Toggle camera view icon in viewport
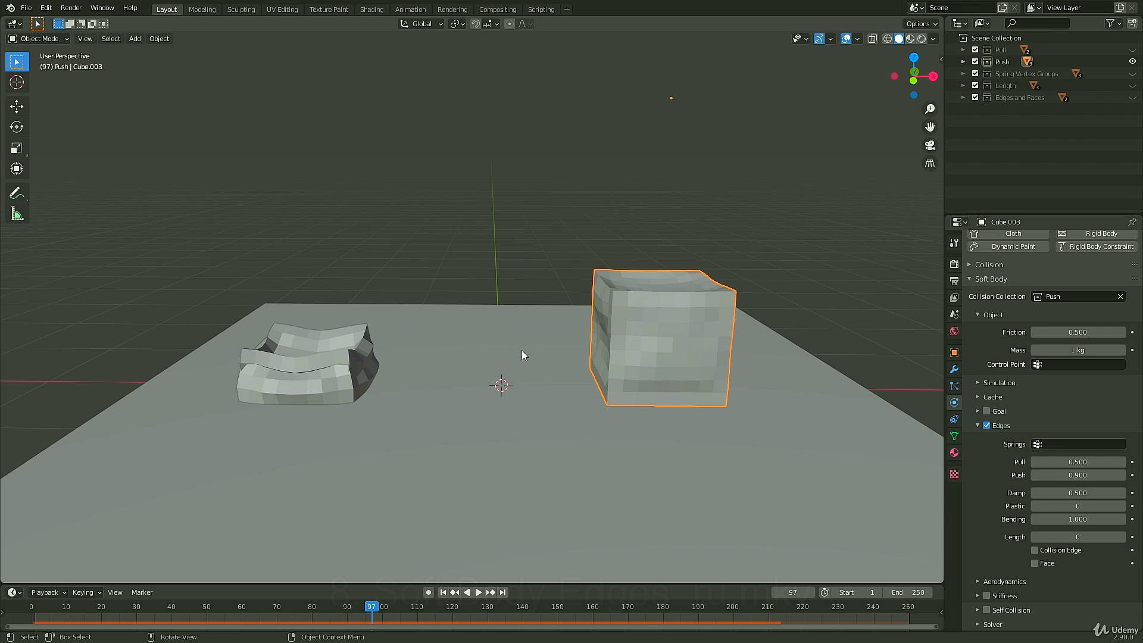This screenshot has height=643, width=1143. tap(930, 145)
